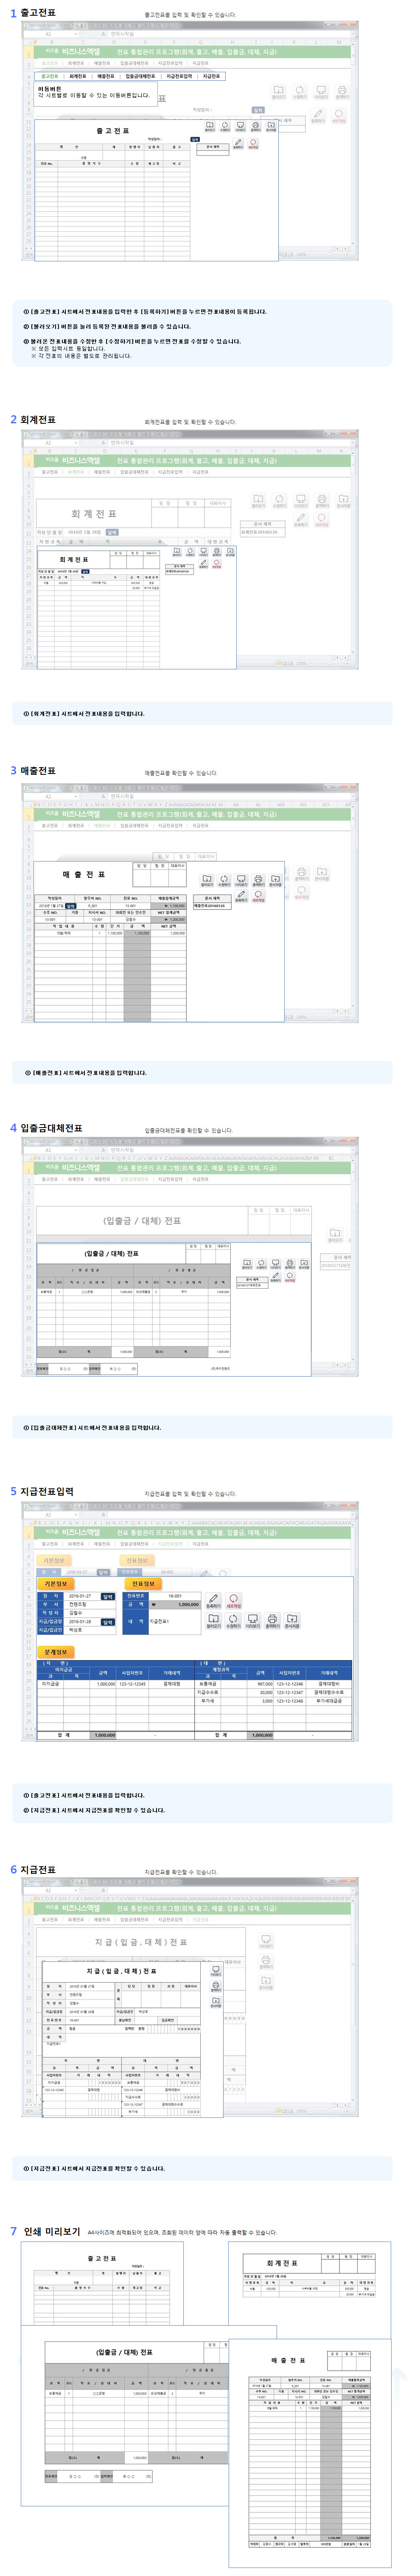The image size is (420, 2576).
Task: Click 출력하기 icon in 지급전표 popup
Action: point(216,1987)
